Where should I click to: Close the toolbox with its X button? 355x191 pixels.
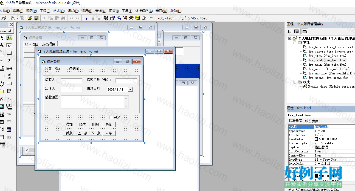11,25
